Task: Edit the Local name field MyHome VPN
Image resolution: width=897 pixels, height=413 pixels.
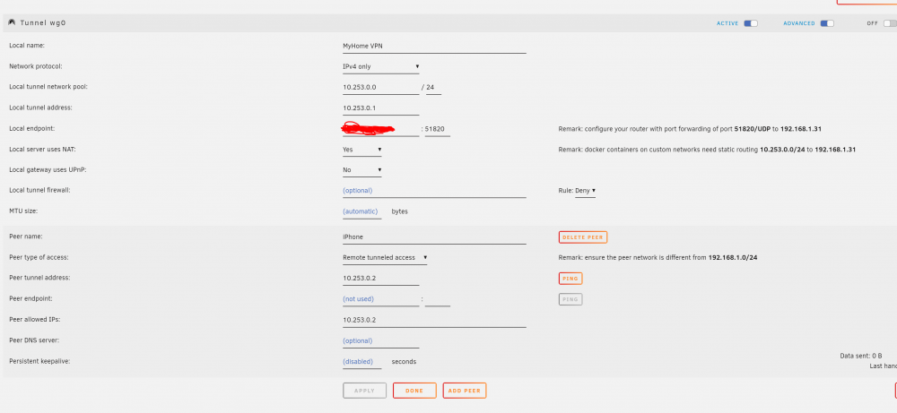Action: (434, 47)
